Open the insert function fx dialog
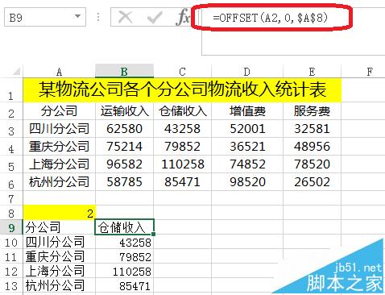Image resolution: width=385 pixels, height=295 pixels. [x=183, y=18]
